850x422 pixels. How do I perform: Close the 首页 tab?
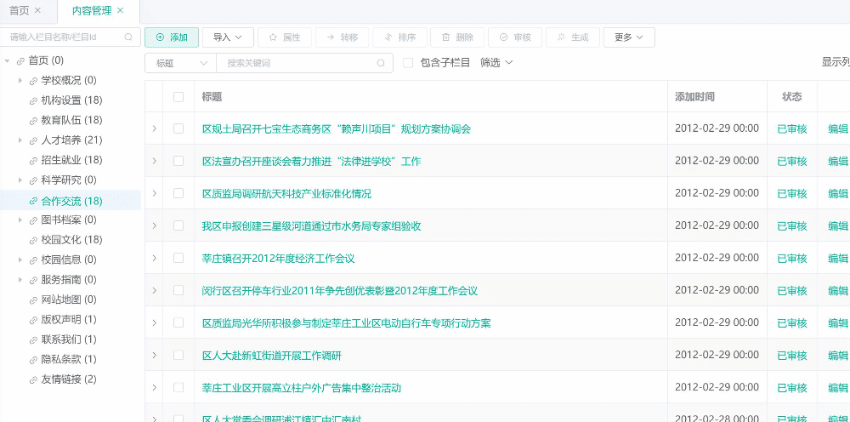tap(37, 10)
